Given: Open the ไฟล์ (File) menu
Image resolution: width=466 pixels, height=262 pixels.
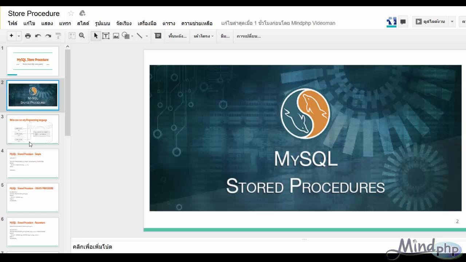Looking at the screenshot, I should (13, 23).
